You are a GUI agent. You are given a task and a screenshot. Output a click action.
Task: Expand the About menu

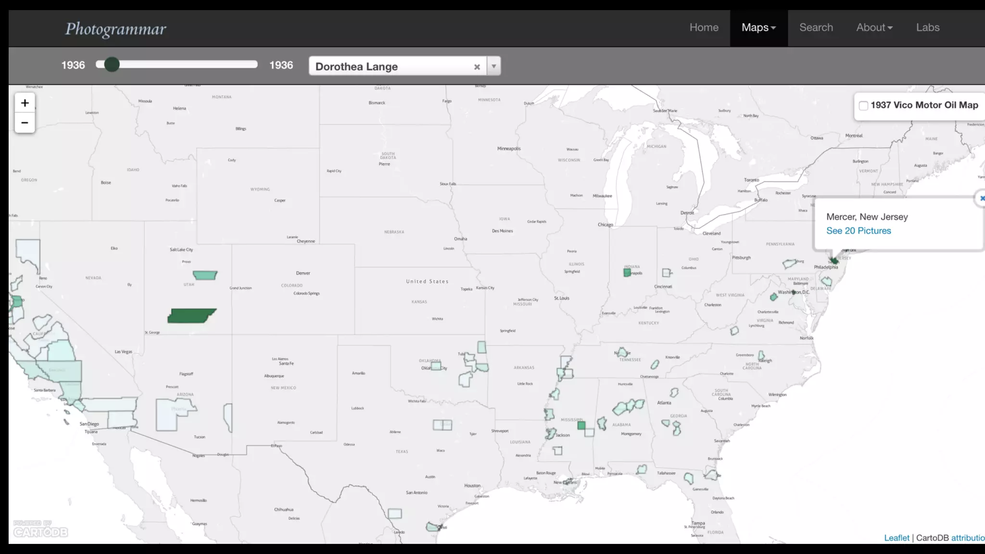pyautogui.click(x=874, y=28)
